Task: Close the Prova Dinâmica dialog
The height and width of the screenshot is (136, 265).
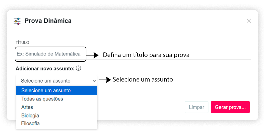Action: pyautogui.click(x=249, y=21)
